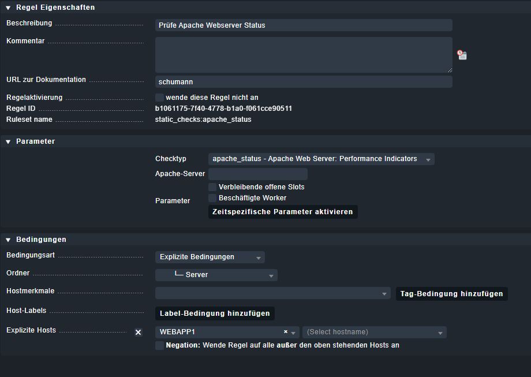Click into the Apache-Server input field

[257, 174]
